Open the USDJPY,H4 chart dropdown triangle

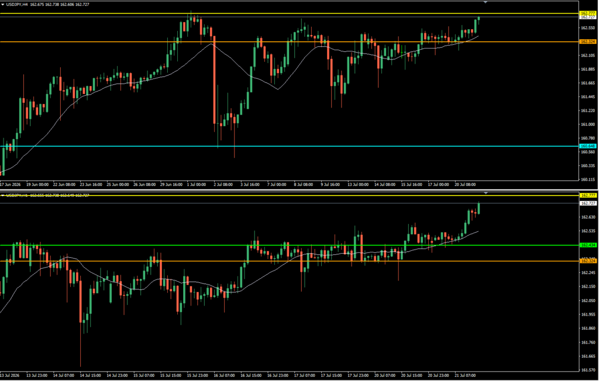[x=3, y=5]
